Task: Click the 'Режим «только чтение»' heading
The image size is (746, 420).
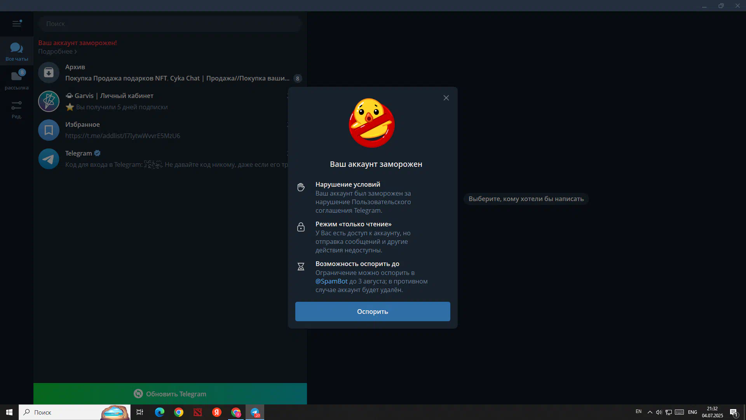Action: click(353, 224)
